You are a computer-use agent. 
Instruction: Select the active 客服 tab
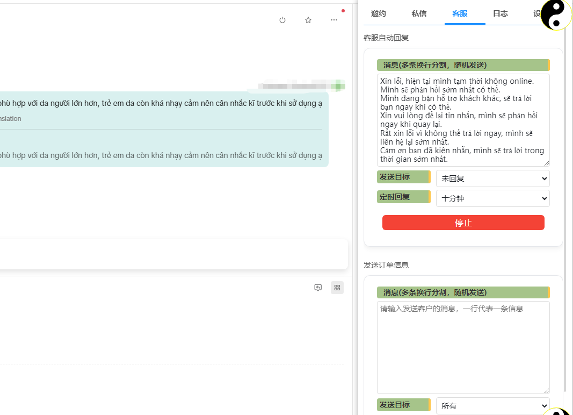click(460, 13)
